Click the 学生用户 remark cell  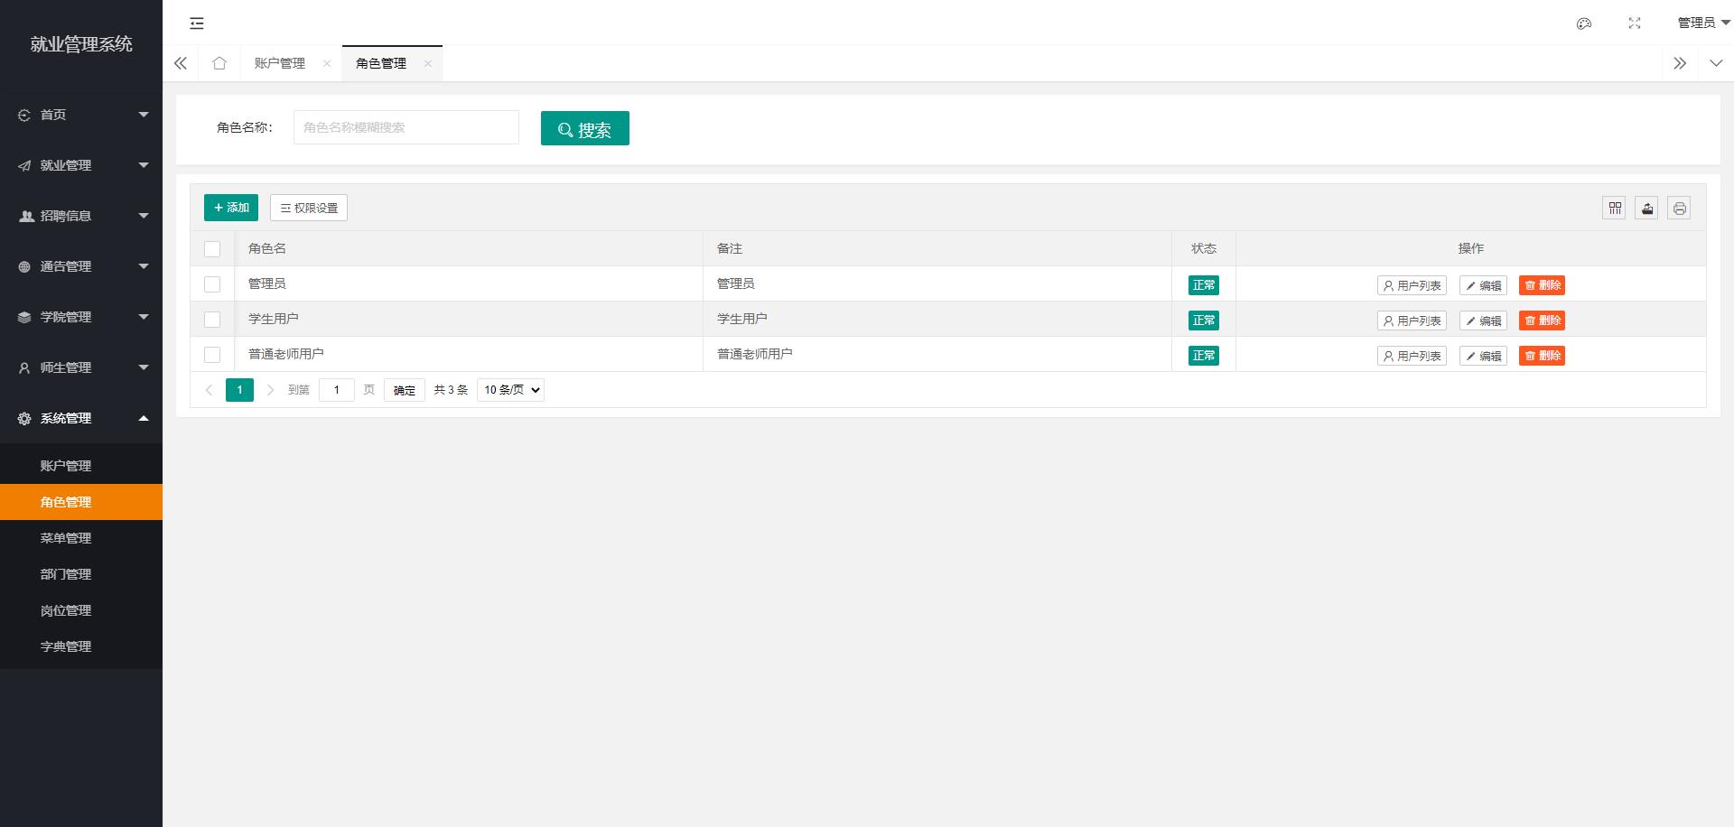pos(937,319)
